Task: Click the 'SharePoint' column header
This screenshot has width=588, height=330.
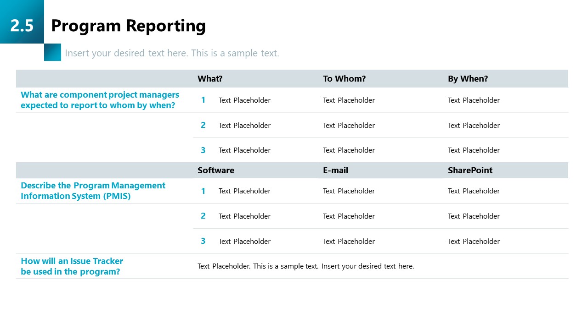Action: [470, 170]
